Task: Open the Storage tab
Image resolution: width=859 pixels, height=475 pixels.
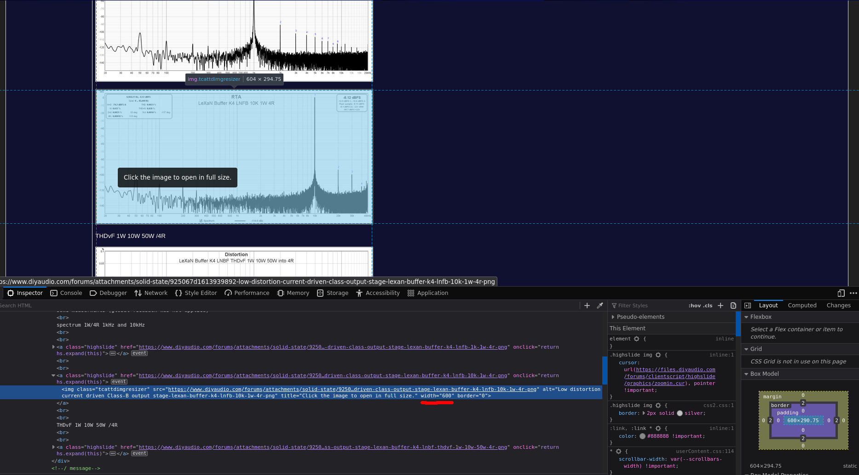Action: (333, 293)
